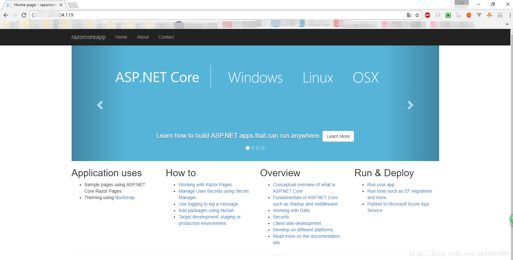Open a new browser tab

(x=73, y=5)
